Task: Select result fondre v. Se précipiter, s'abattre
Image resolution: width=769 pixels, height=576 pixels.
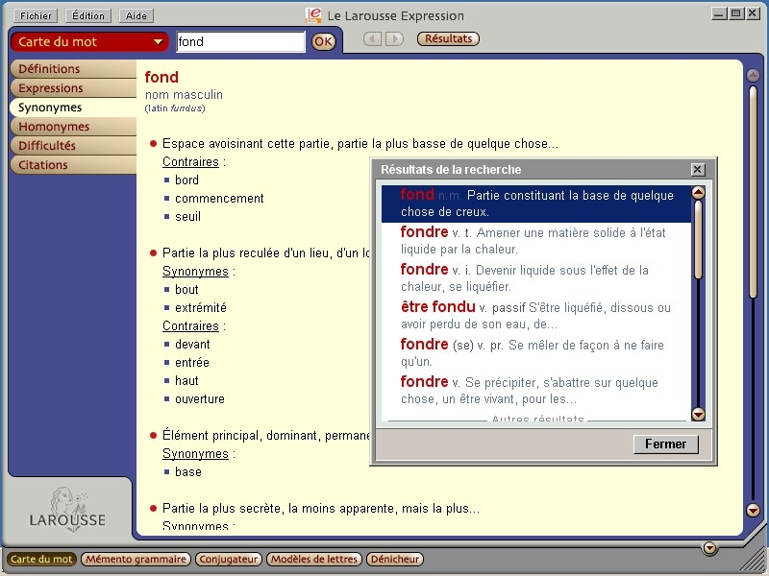Action: point(536,390)
